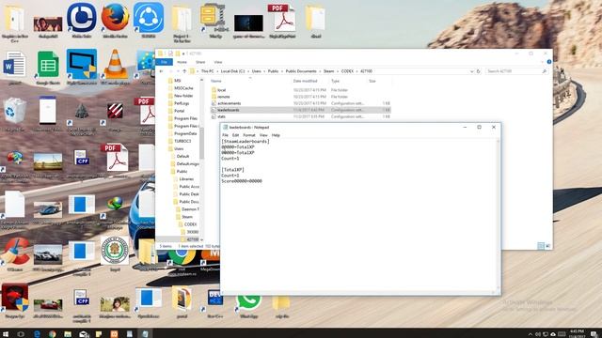Launch Chrome from the taskbar
Image resolution: width=602 pixels, height=338 pixels.
53,334
